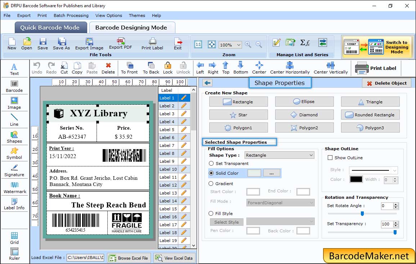Screen dimensions: 416x264
Task: Click the black outline Color swatch
Action: pyautogui.click(x=356, y=179)
